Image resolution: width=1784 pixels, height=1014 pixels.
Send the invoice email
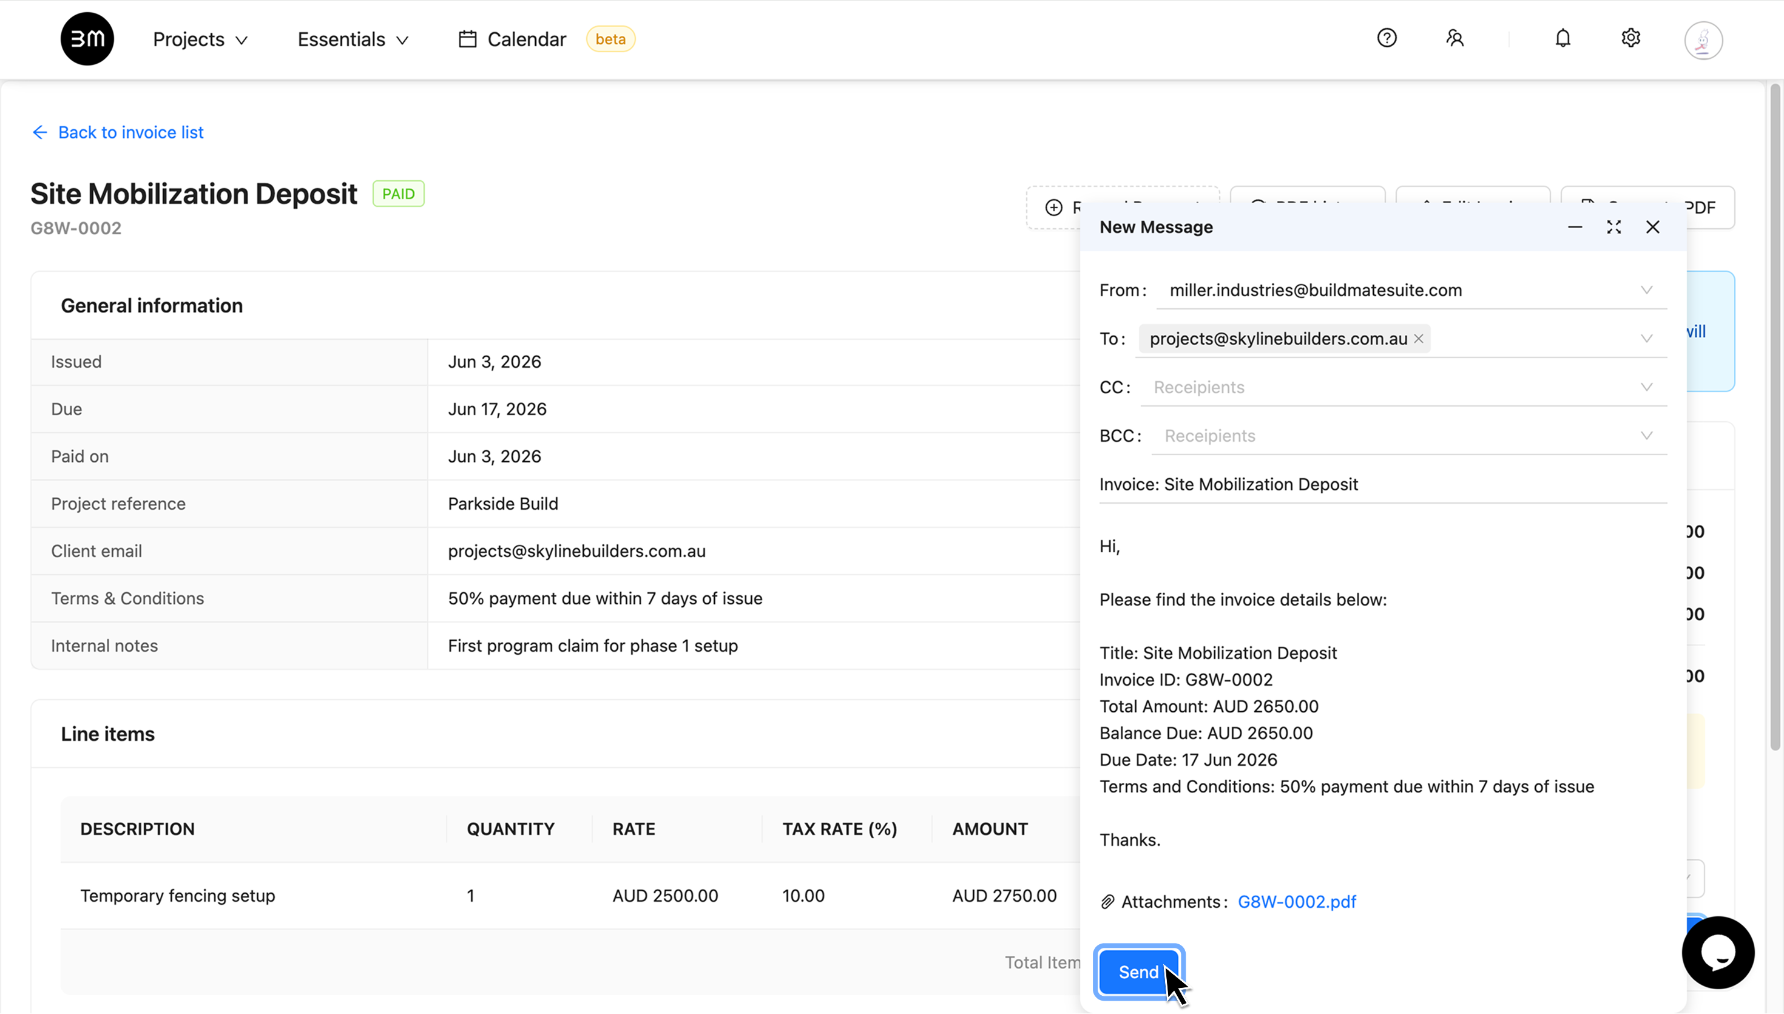pyautogui.click(x=1138, y=972)
